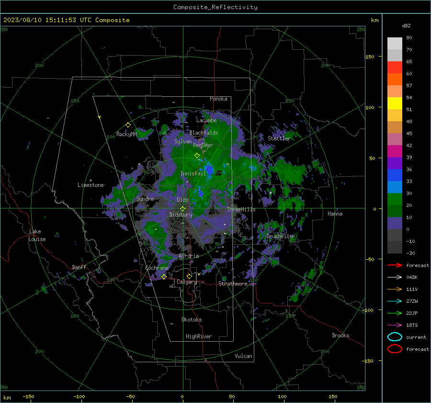Viewport: 431px width, 403px height.
Task: Click the HighRiver city label
Action: pyautogui.click(x=198, y=336)
